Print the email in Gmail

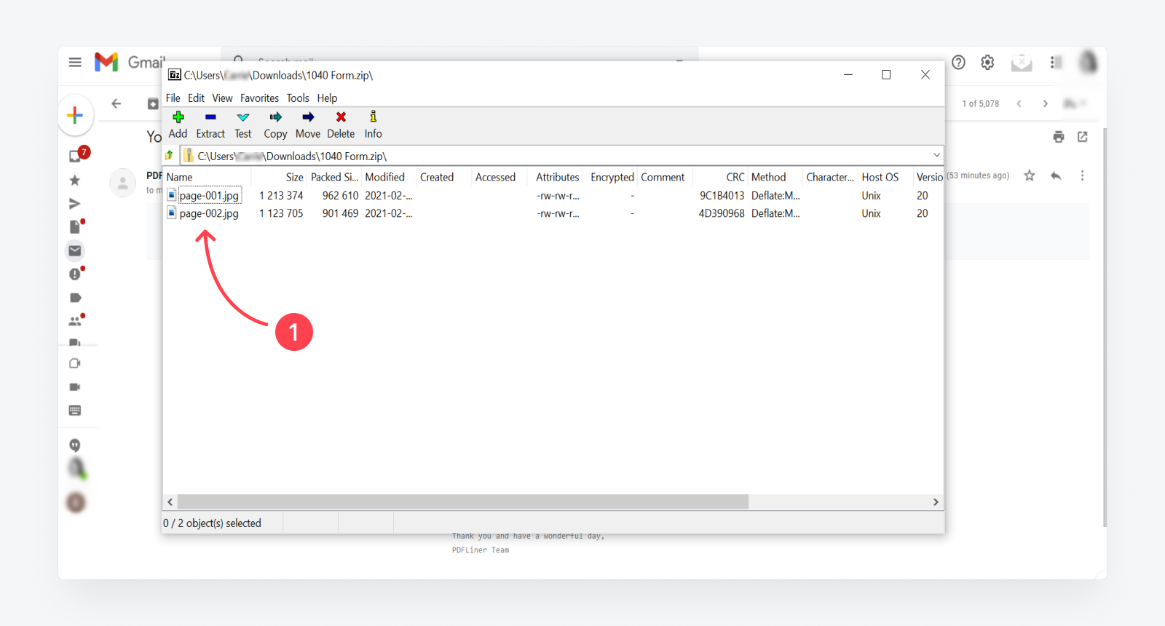tap(1059, 137)
